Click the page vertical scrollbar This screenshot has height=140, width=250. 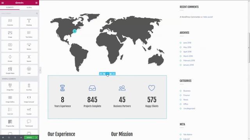tap(249, 47)
